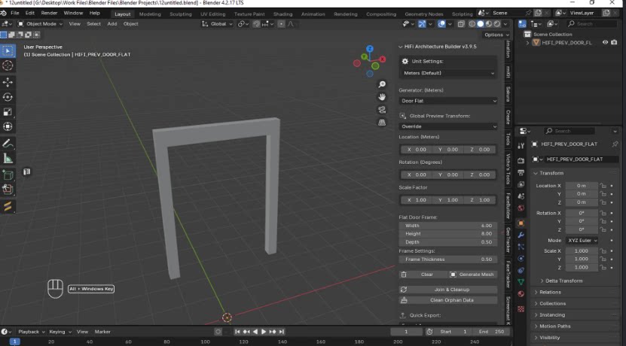Toggle viewport overlays
Viewport: 626px width, 346px height.
coord(441,24)
